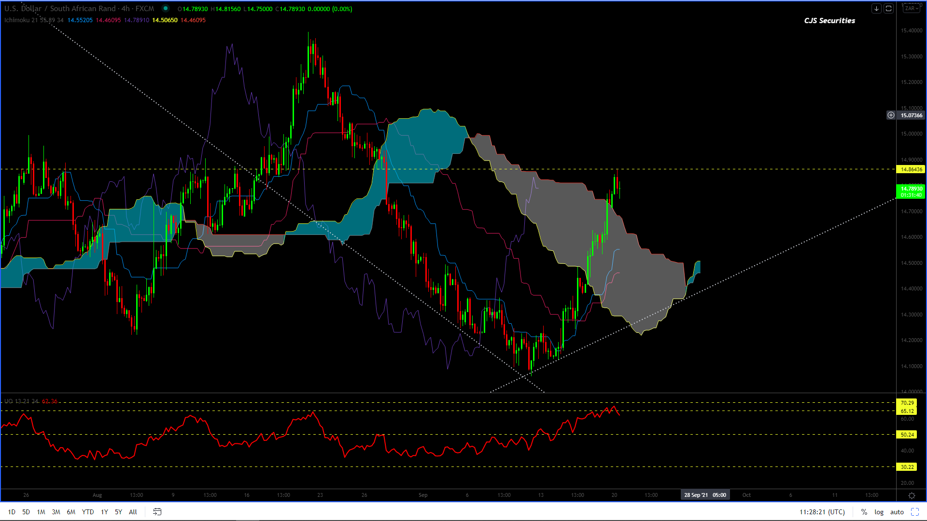
Task: Switch to the All time range
Action: [133, 512]
